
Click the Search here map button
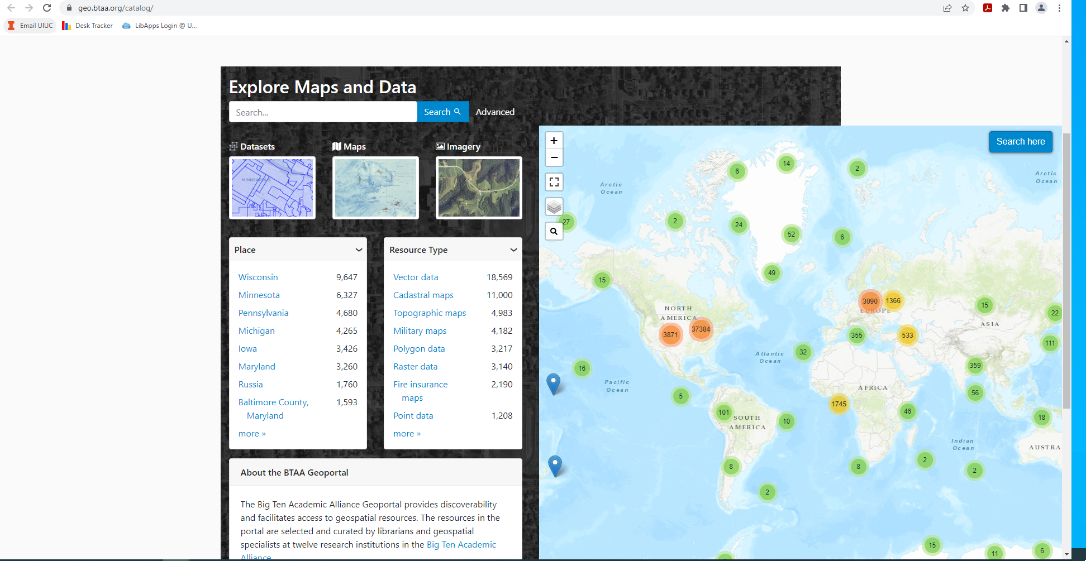[x=1020, y=142]
